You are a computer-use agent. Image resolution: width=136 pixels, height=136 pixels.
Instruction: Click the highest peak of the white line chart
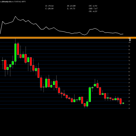tap(15, 16)
